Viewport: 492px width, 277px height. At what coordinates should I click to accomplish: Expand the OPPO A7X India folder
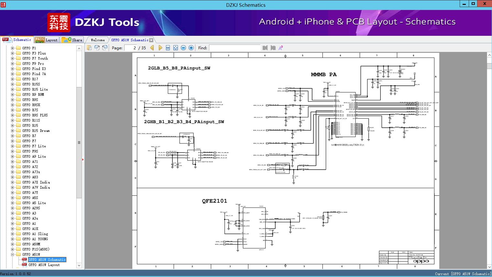tap(12, 182)
